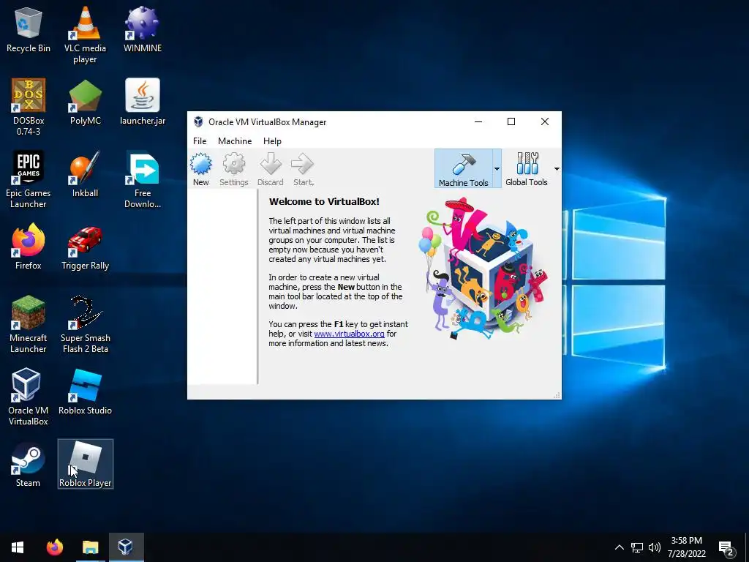The image size is (749, 562).
Task: Maximize the VirtualBox Manager window
Action: click(x=511, y=122)
